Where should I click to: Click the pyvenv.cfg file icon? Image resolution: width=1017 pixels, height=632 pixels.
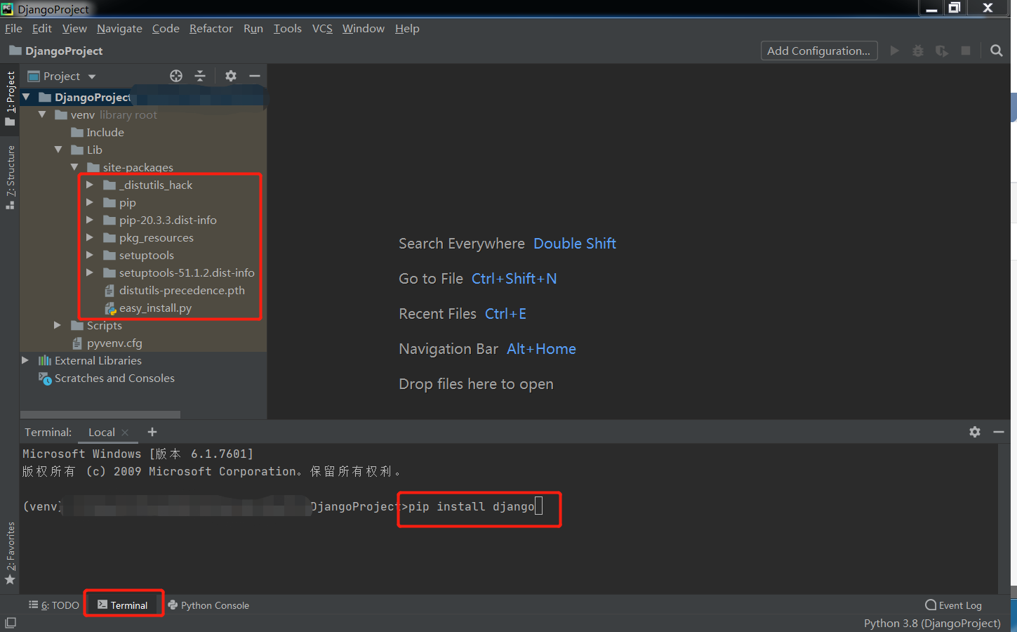pyautogui.click(x=77, y=343)
